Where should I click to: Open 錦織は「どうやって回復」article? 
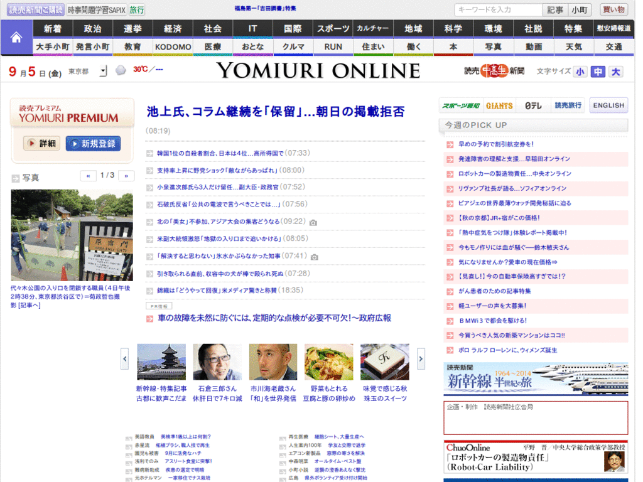217,291
